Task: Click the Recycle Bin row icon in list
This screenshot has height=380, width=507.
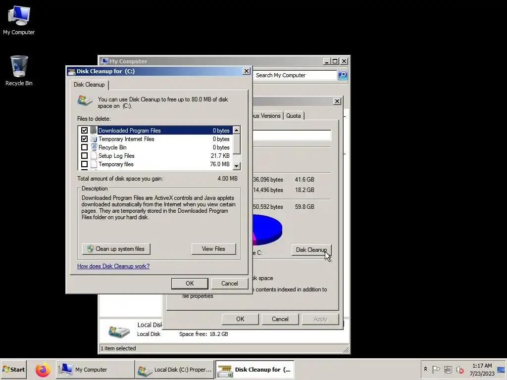Action: (x=94, y=147)
